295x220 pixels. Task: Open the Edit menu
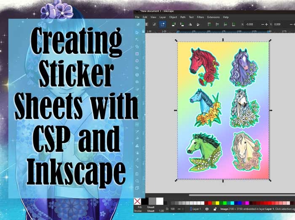pos(145,17)
